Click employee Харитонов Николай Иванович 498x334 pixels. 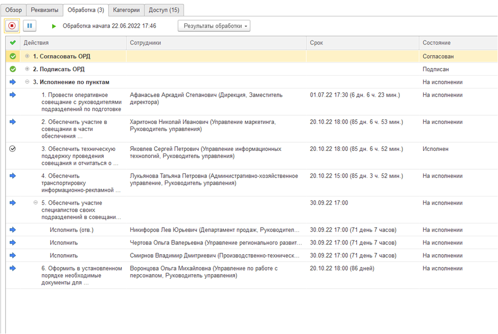coord(202,125)
